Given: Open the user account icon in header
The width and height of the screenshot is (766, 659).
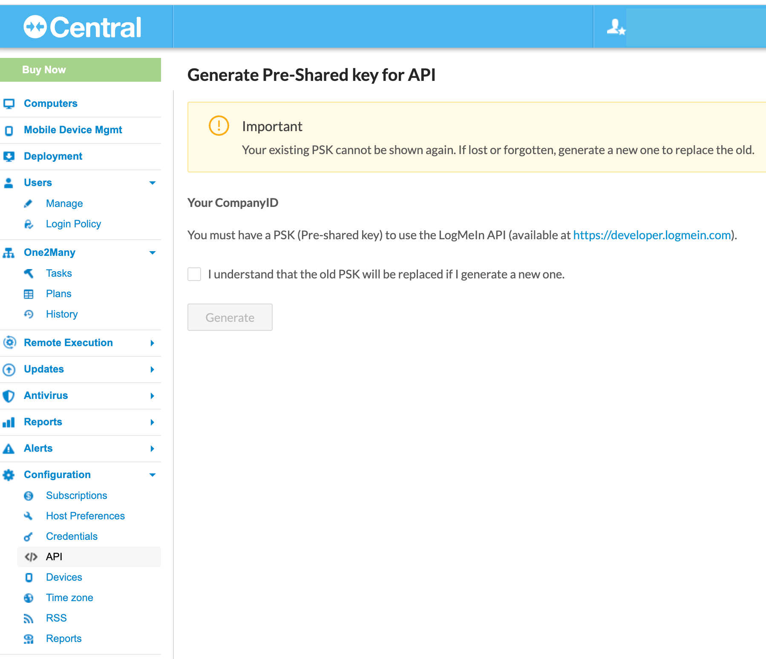Looking at the screenshot, I should [x=616, y=27].
